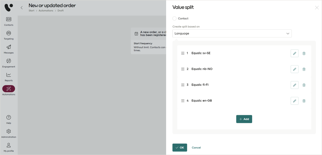Select the Automations sidebar icon
The height and width of the screenshot is (155, 322).
click(x=9, y=89)
